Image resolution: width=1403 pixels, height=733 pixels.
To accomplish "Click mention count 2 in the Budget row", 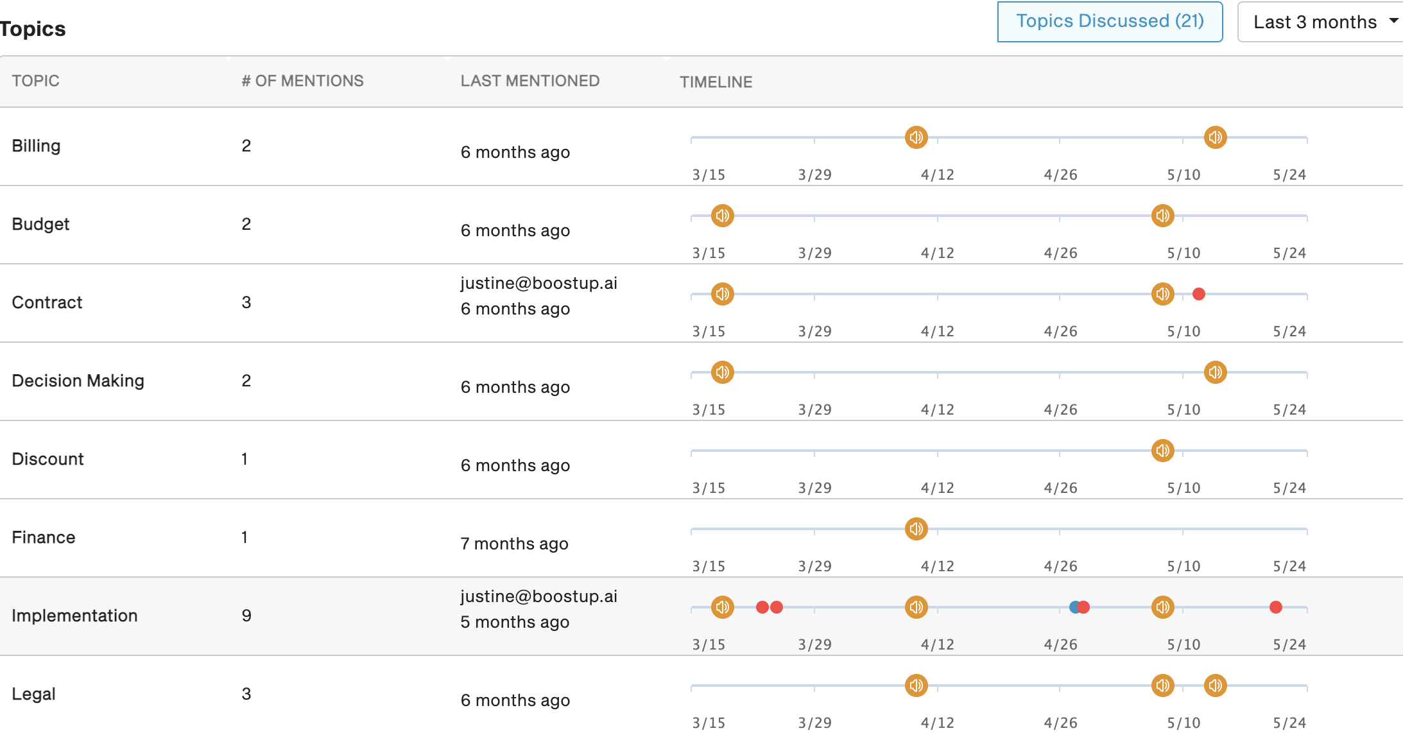I will coord(246,224).
